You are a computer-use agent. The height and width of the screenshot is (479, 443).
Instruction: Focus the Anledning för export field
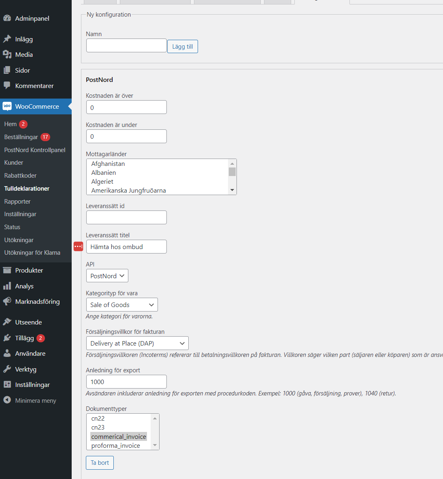tap(126, 382)
